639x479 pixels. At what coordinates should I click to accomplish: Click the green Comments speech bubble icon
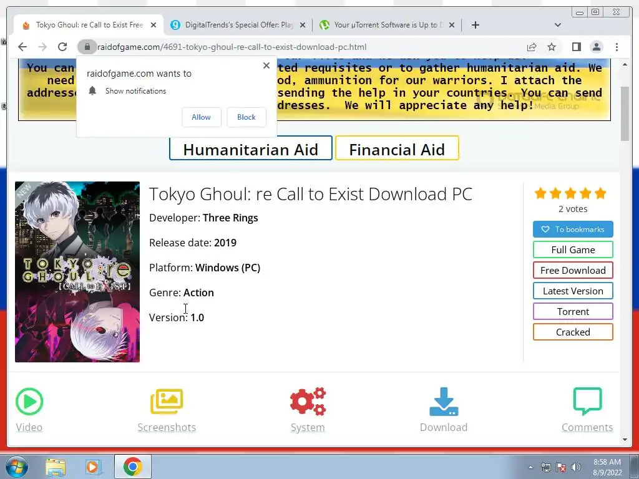coord(587,401)
